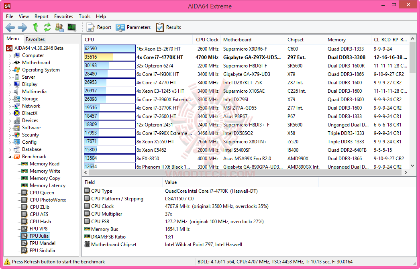Collapse the Benchmark tree node

[10, 157]
